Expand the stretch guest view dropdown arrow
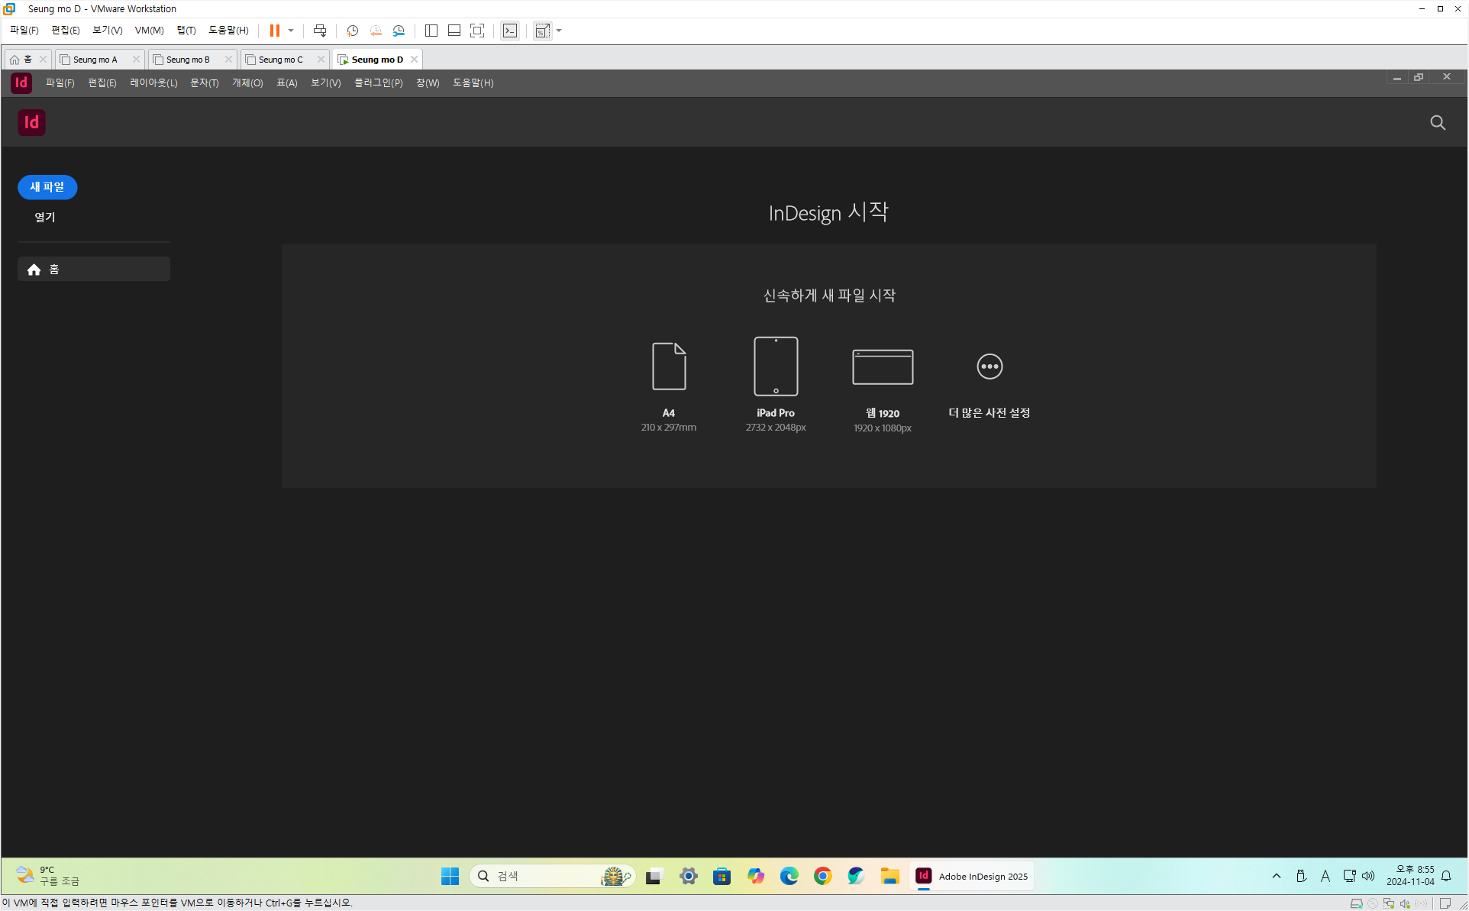The height and width of the screenshot is (911, 1469). (x=559, y=31)
